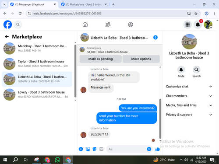This screenshot has width=219, height=164.
Task: Click browser back arrow
Action: [x=5, y=14]
